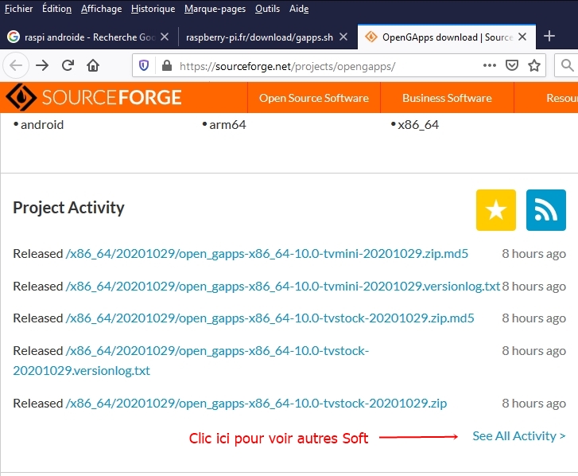Click the SourceForge logo
The image size is (578, 476).
[94, 97]
